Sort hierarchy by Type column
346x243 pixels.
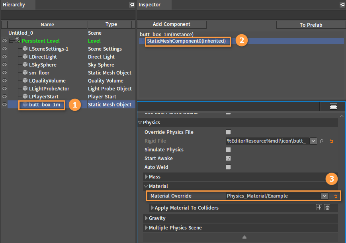click(111, 24)
